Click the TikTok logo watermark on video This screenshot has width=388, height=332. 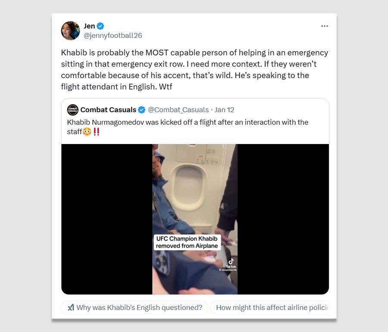(x=231, y=261)
